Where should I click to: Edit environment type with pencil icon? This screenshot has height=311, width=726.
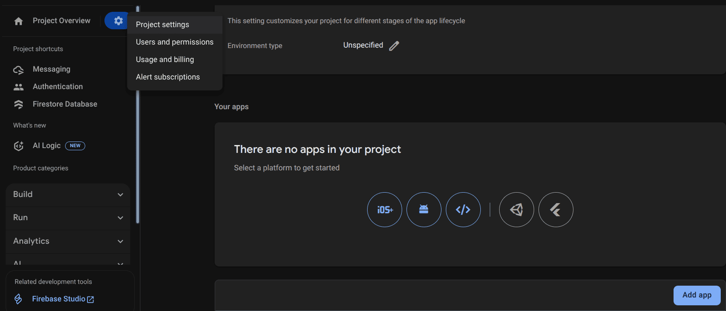coord(394,46)
